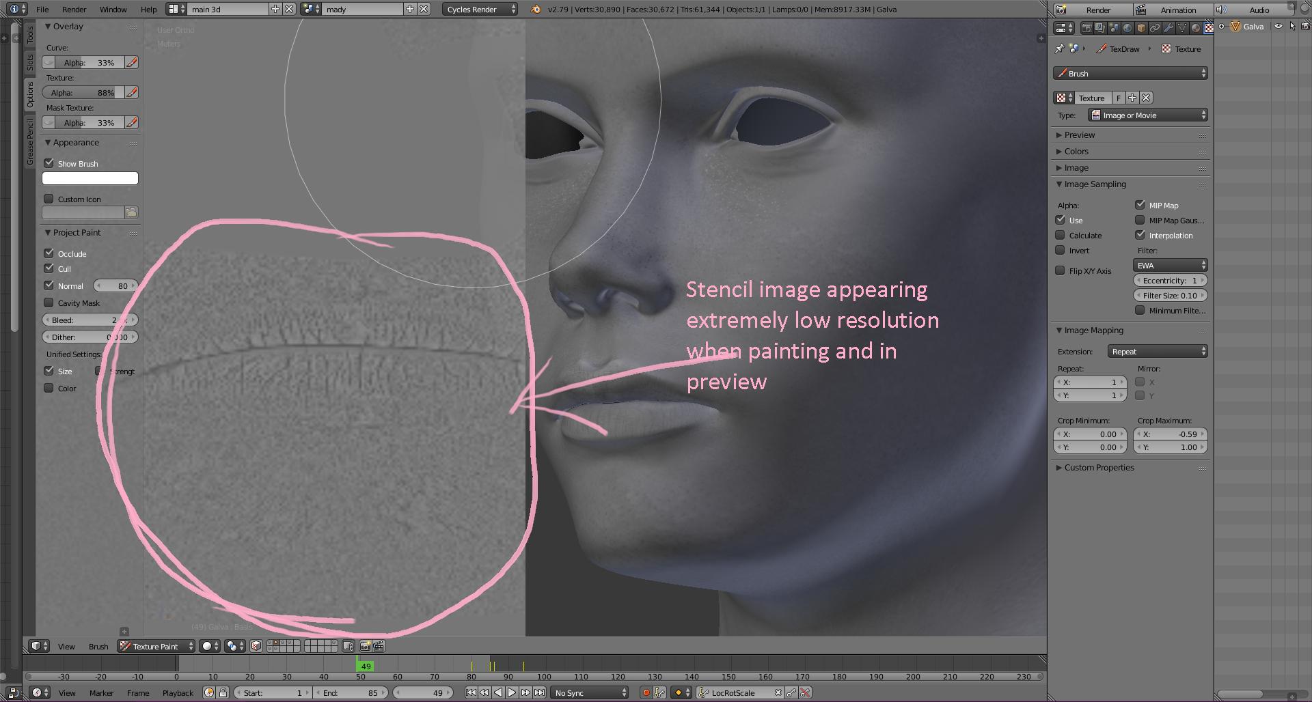Toggle MIP Map checkbox
1312x702 pixels.
point(1140,205)
